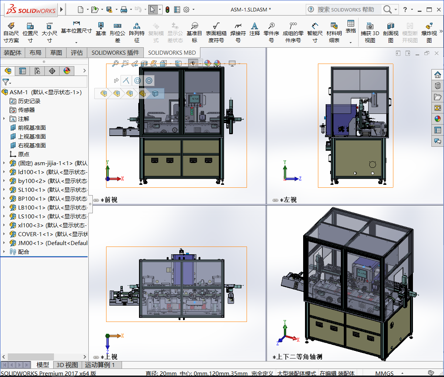Click the Stacked Balloon tool
This screenshot has height=377, width=444.
293,32
